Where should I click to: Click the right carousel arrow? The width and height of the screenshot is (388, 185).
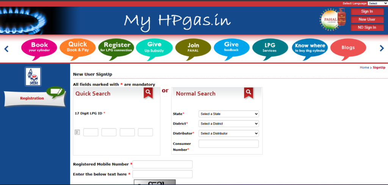click(x=382, y=48)
